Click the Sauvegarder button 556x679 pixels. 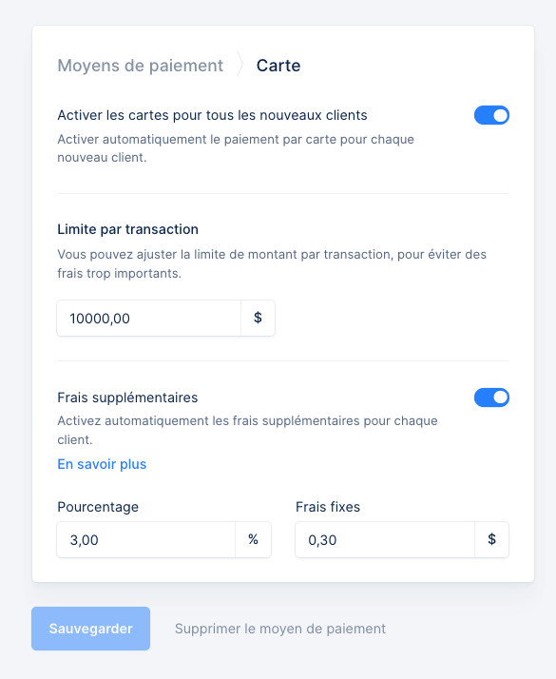click(90, 629)
